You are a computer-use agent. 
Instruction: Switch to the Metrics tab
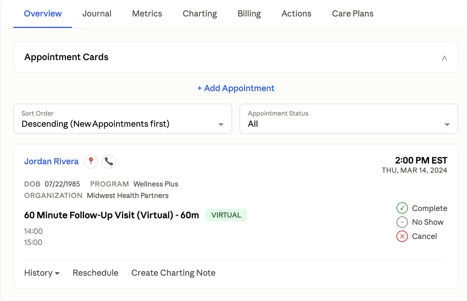click(x=147, y=14)
